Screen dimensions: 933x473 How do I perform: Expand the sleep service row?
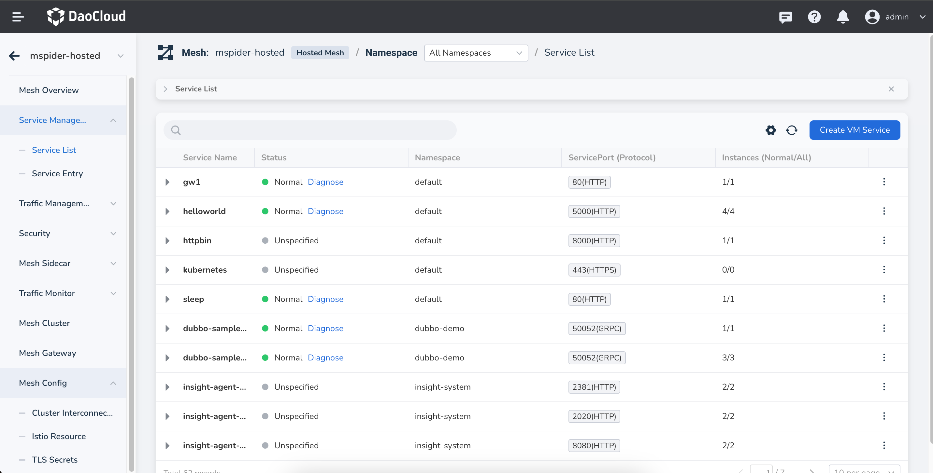[x=167, y=299]
